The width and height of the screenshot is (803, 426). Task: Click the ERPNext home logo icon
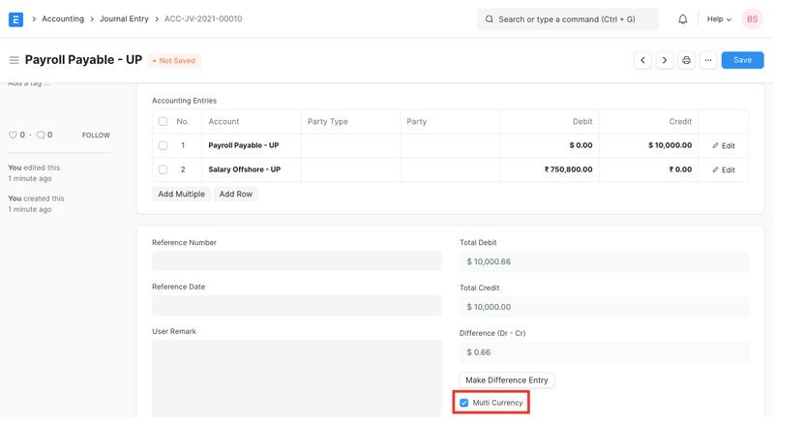[15, 18]
